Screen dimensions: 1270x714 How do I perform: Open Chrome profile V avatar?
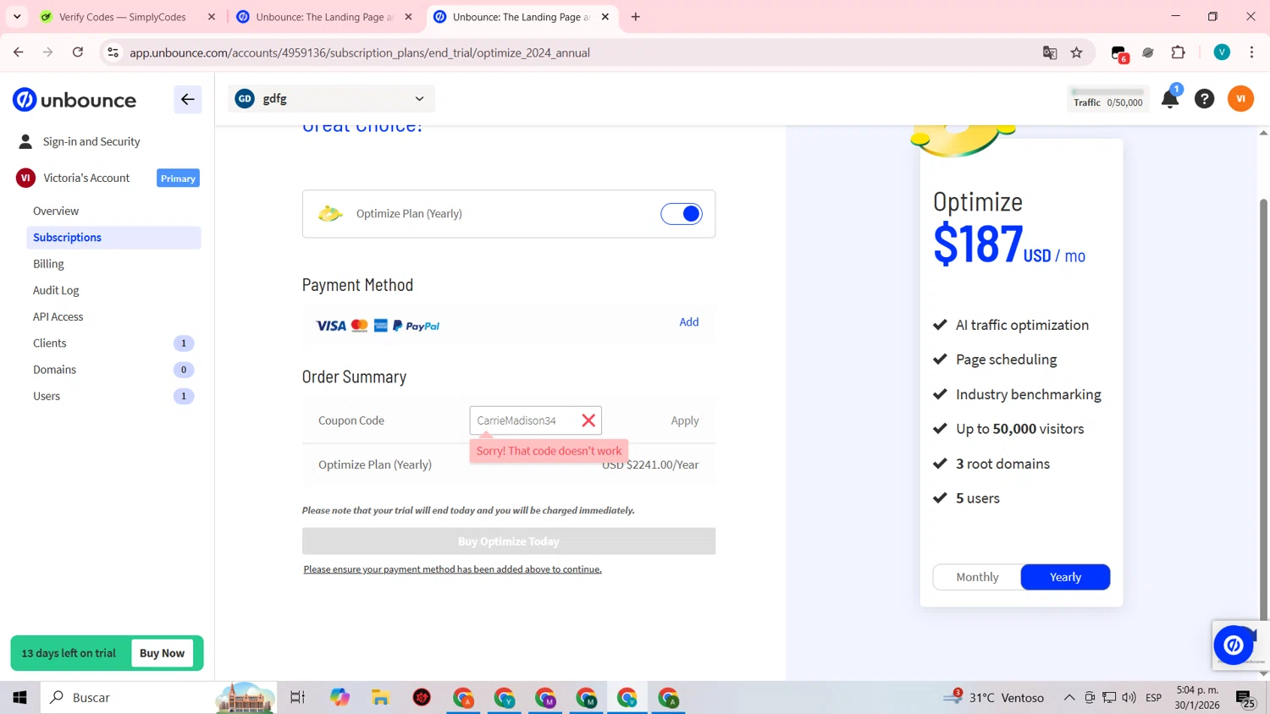tap(1222, 52)
